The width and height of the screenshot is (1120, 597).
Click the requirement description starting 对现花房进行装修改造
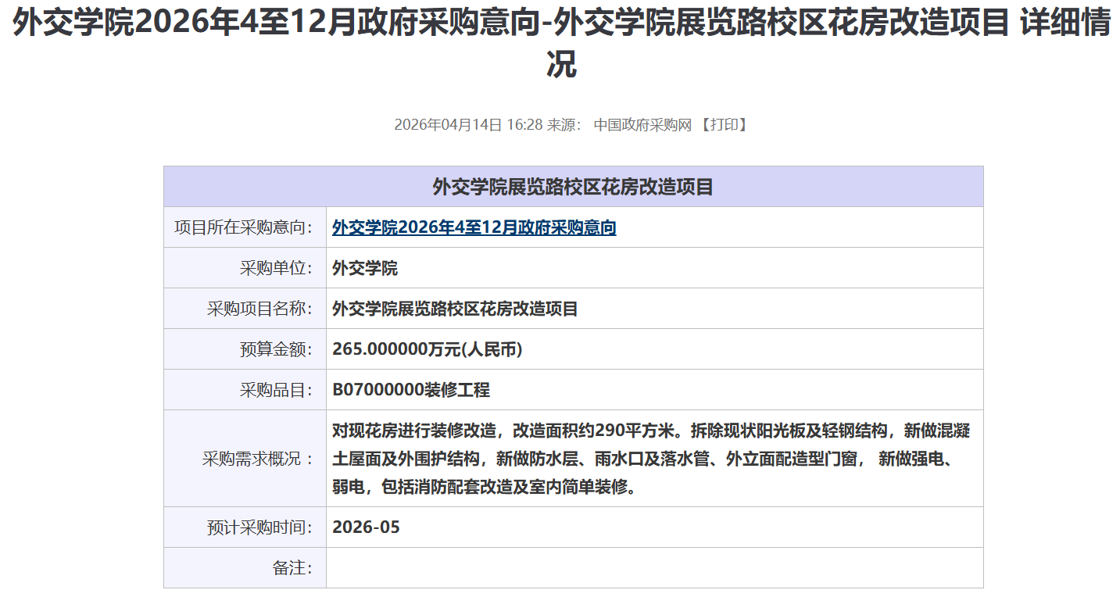click(651, 459)
